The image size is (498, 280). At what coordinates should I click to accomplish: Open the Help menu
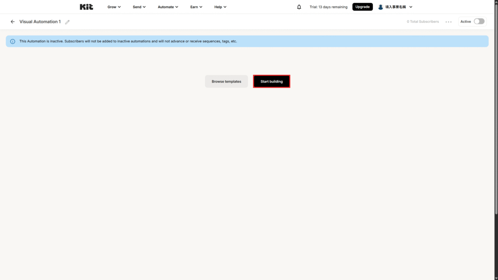pos(220,7)
